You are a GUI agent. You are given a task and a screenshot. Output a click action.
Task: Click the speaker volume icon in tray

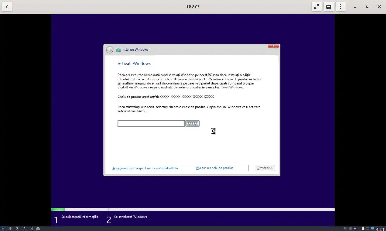[x=355, y=229]
